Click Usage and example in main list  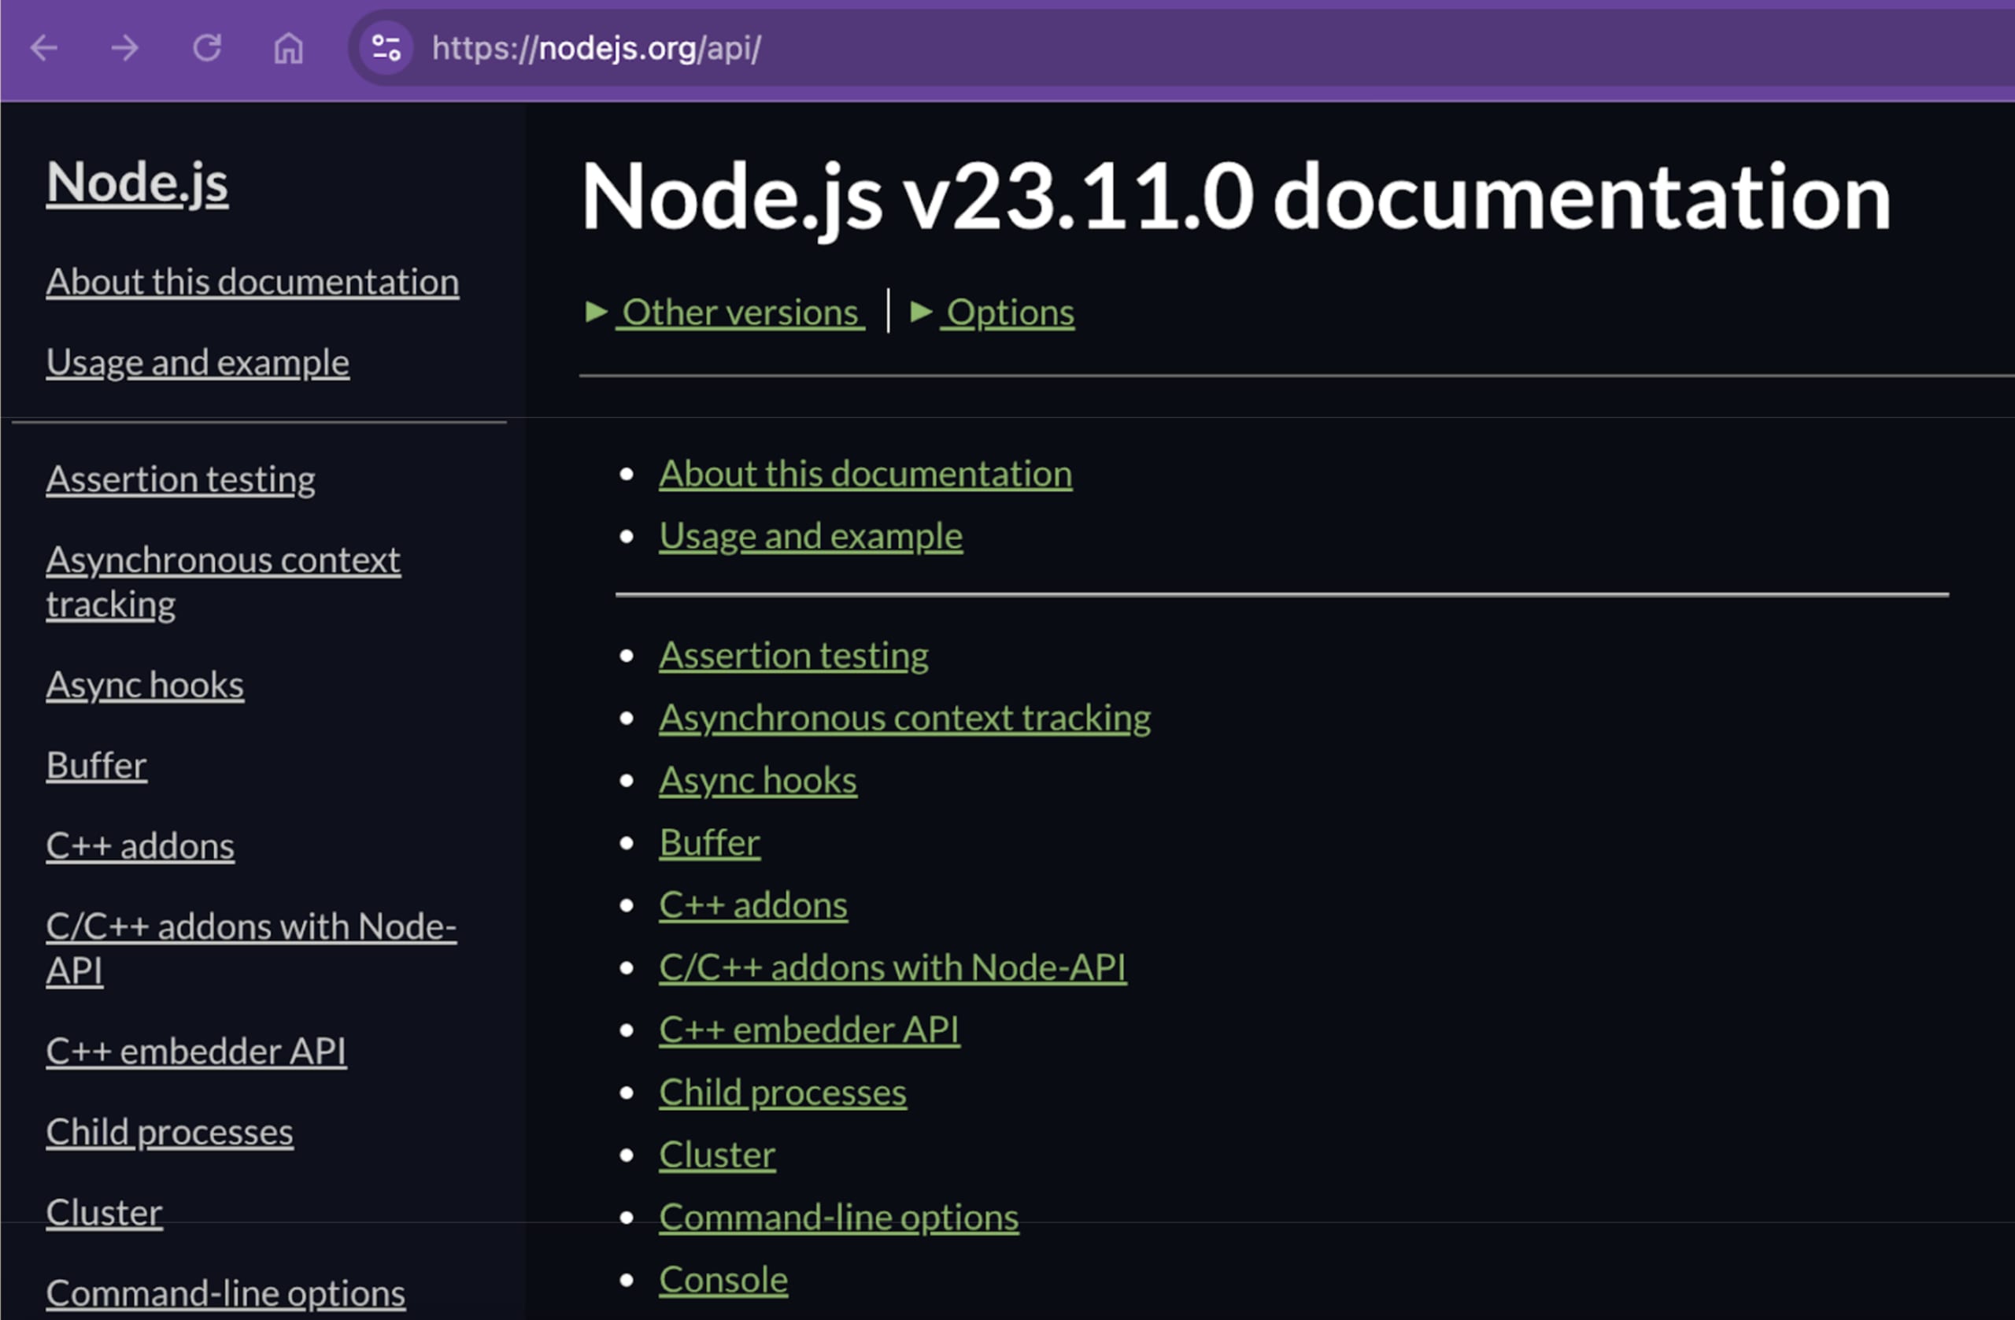click(811, 536)
